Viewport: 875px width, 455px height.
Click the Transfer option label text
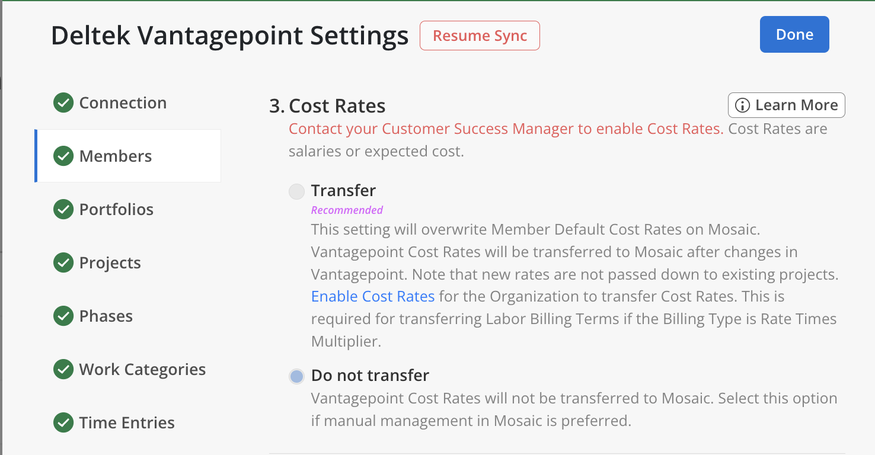tap(343, 191)
